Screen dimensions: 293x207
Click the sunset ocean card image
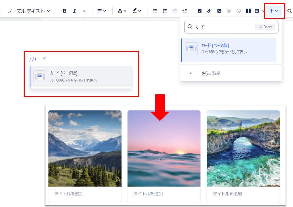click(164, 148)
